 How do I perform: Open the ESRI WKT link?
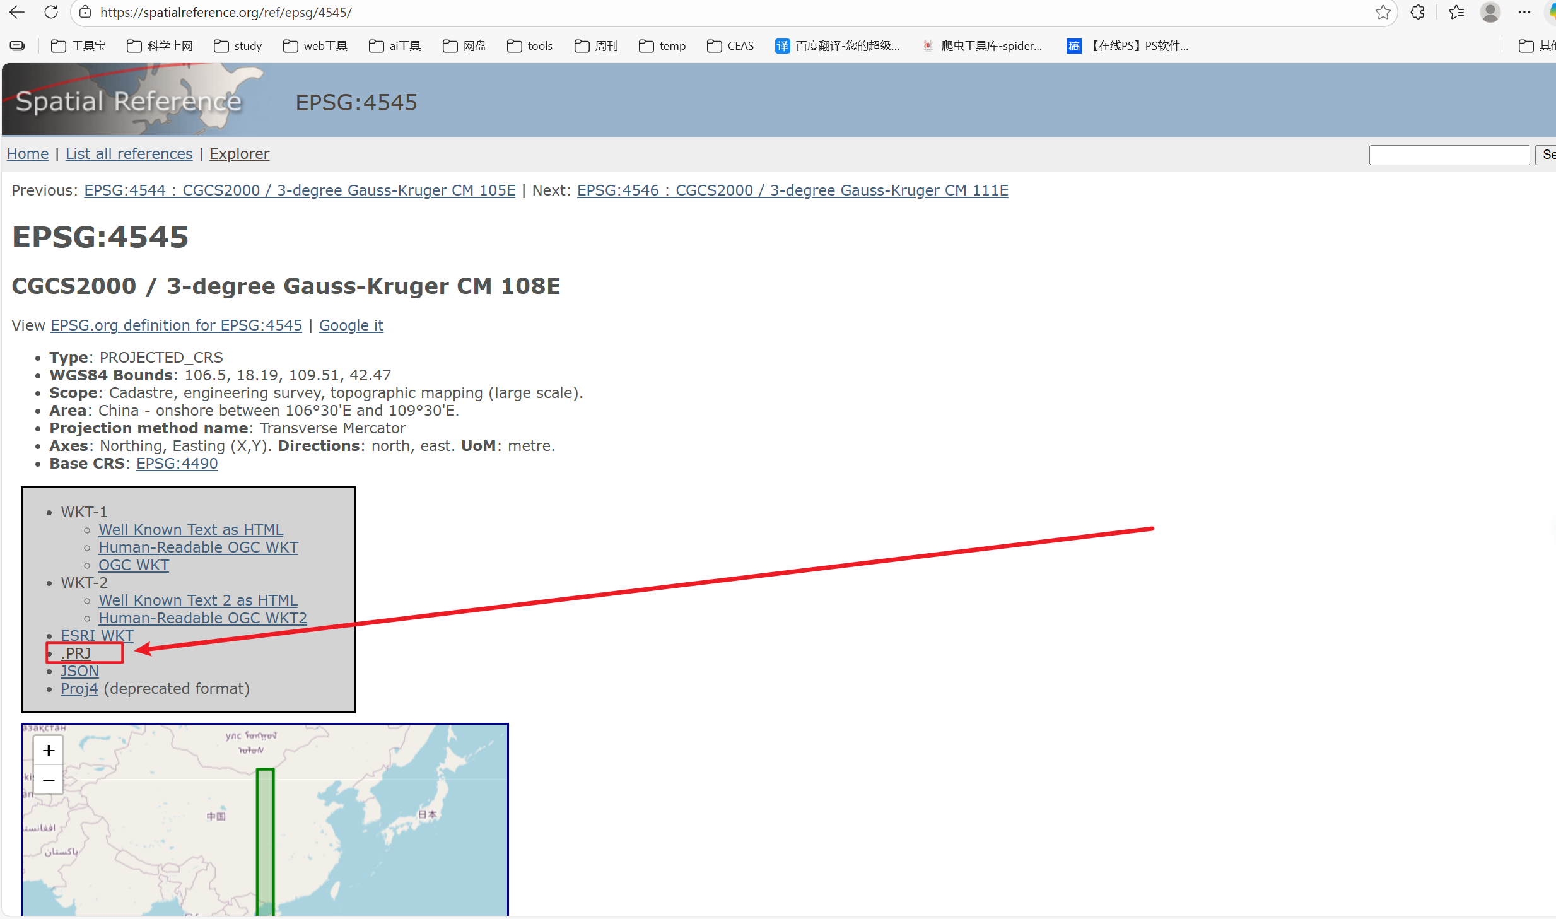97,636
